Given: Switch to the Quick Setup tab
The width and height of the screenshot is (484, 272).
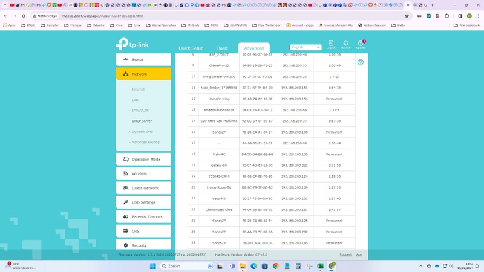Looking at the screenshot, I should click(191, 48).
